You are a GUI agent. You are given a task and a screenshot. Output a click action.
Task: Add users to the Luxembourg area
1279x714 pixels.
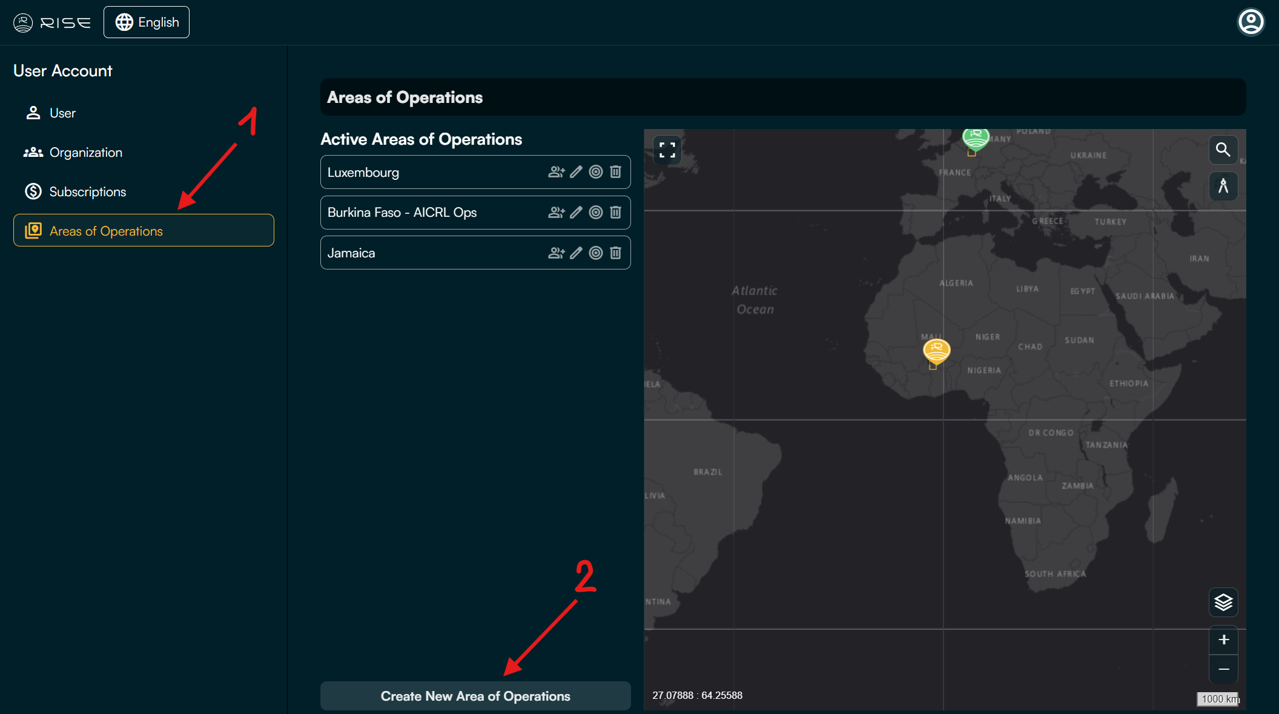tap(556, 172)
